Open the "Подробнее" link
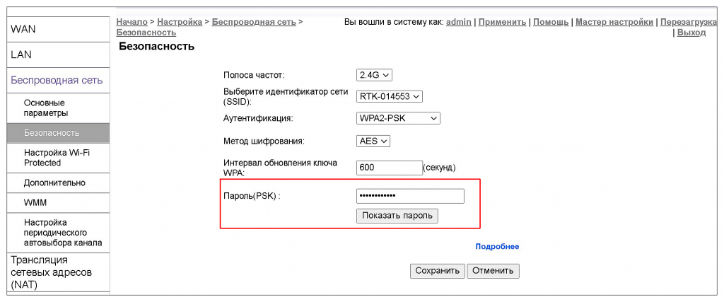The height and width of the screenshot is (302, 724). coord(497,247)
